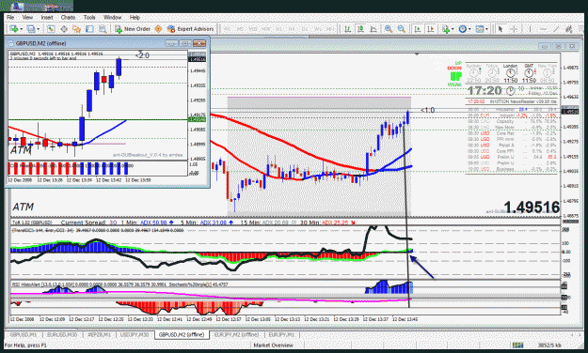Switch to the GBPUSD,M1 chart tab

tap(24, 334)
